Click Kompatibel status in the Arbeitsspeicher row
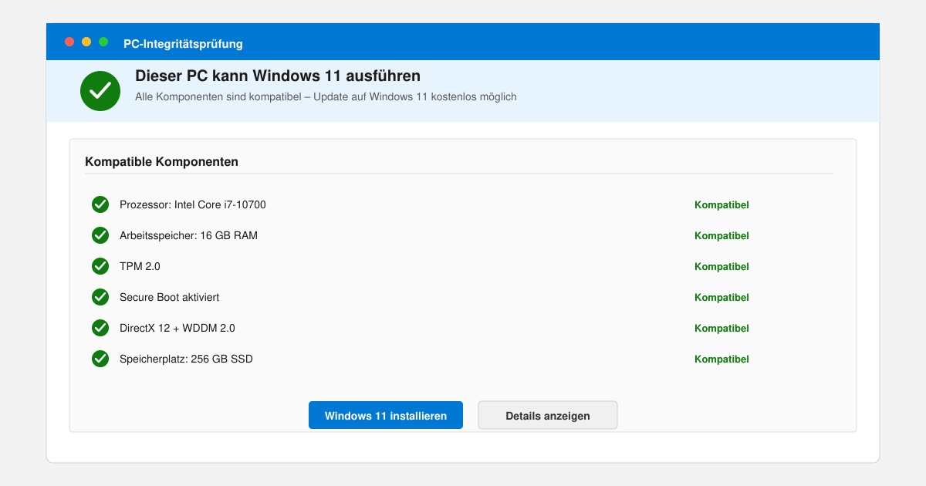Screen dimensions: 926x486 722,236
